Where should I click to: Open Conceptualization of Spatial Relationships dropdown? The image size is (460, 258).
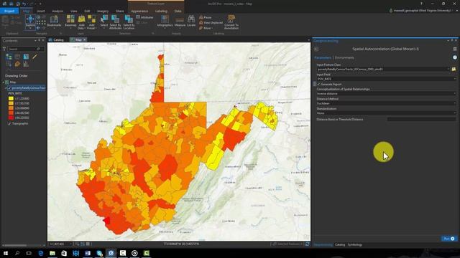[455, 94]
